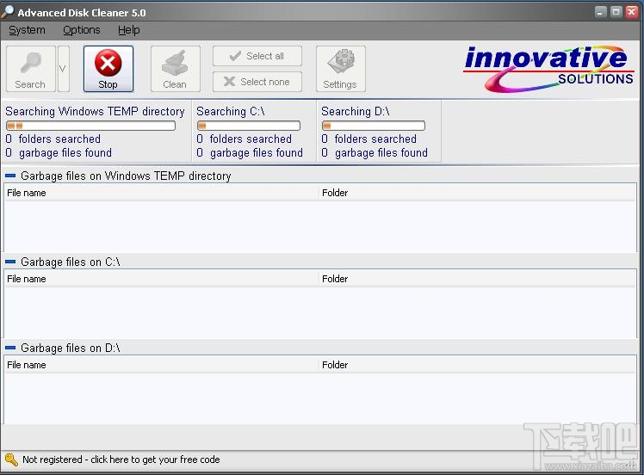Click the Select none button
This screenshot has width=644, height=475.
(x=257, y=82)
